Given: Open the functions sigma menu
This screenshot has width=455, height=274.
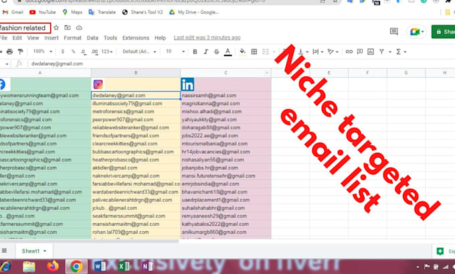Looking at the screenshot, I should click(x=401, y=52).
